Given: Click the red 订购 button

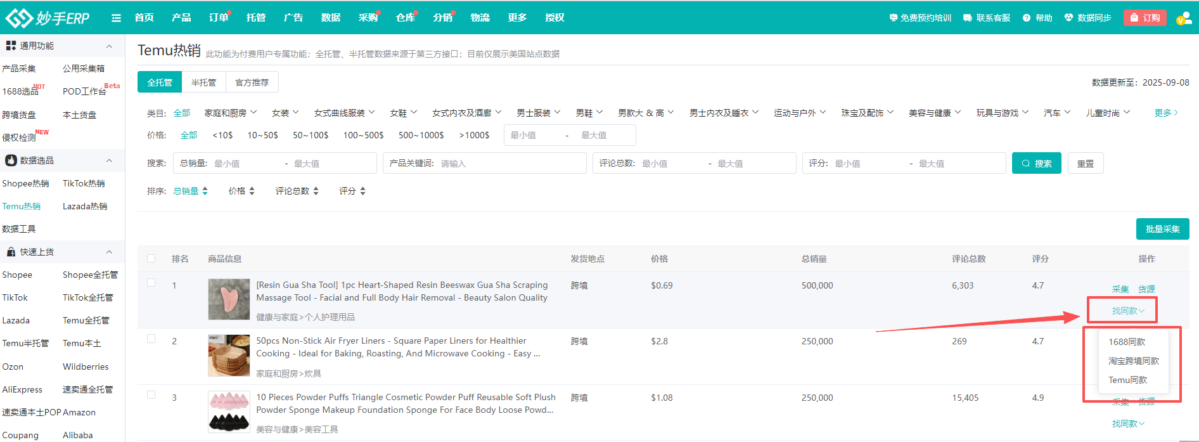Looking at the screenshot, I should click(x=1145, y=18).
